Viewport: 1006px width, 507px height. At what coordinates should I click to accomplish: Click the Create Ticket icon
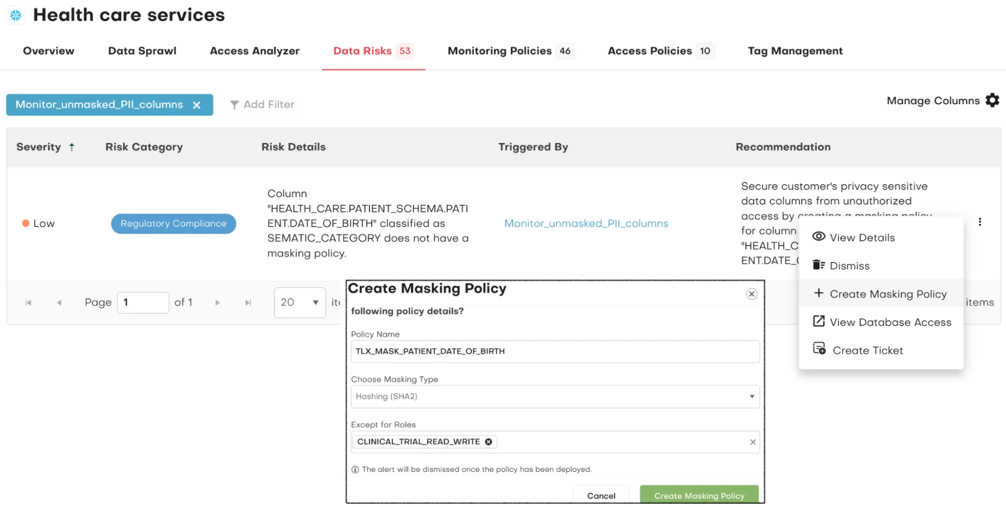tap(819, 348)
